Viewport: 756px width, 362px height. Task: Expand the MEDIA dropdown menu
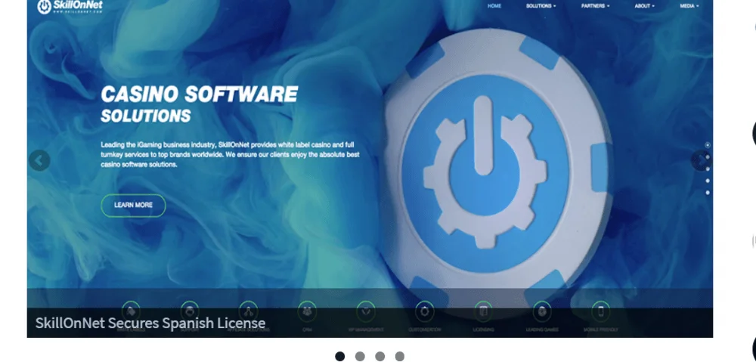[689, 6]
